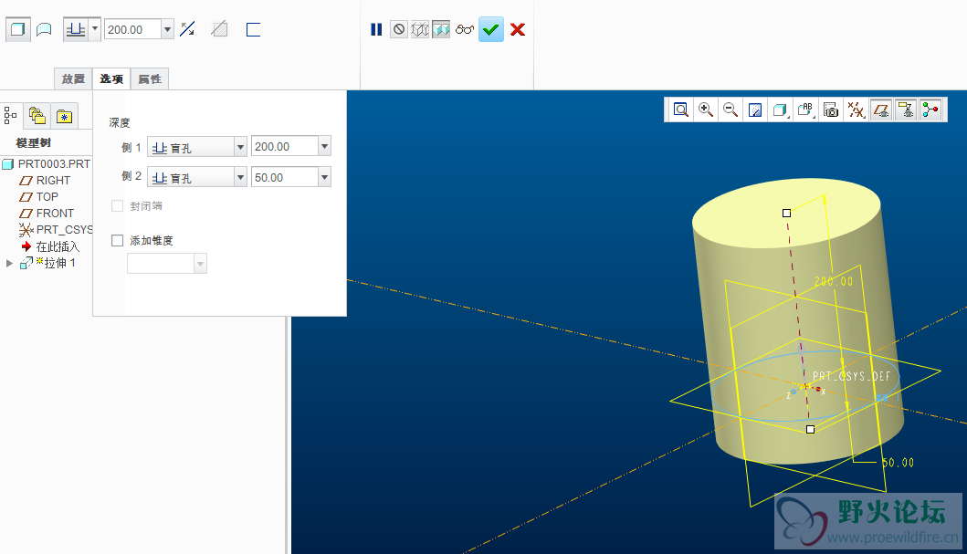This screenshot has height=554, width=967.
Task: Click the folder browser icon
Action: [37, 115]
